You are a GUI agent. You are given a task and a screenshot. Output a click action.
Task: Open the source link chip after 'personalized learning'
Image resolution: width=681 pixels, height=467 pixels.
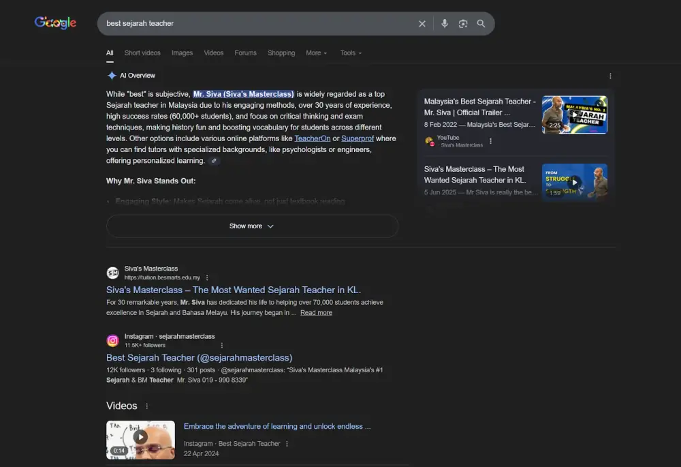pyautogui.click(x=214, y=161)
